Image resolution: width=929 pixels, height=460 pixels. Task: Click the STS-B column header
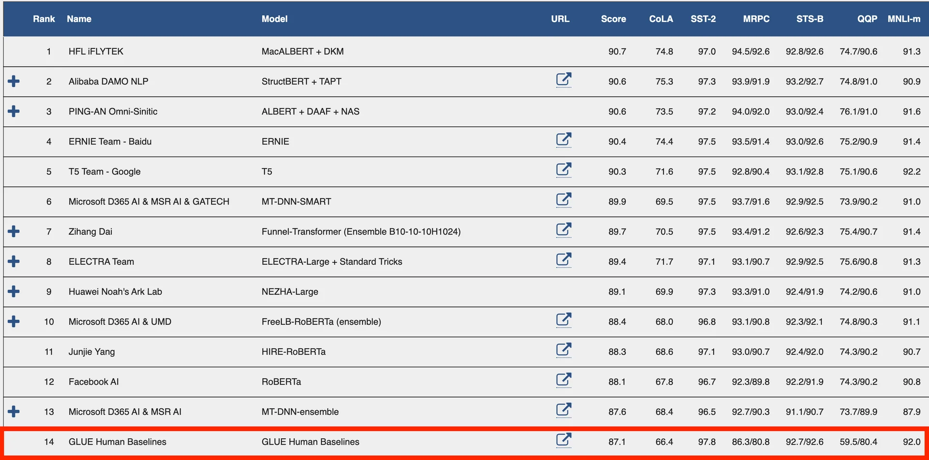[810, 19]
